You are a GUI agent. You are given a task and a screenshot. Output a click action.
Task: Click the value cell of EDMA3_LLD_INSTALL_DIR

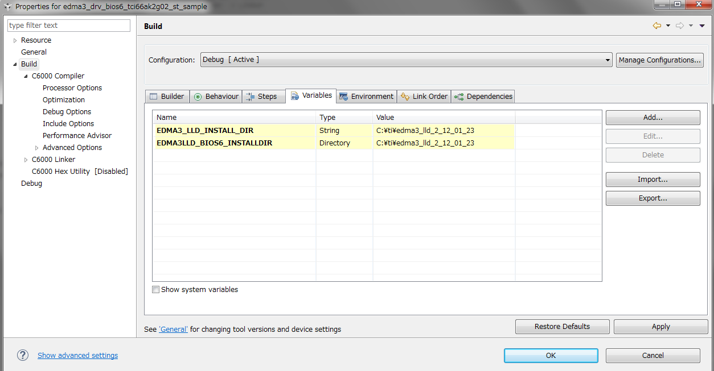tap(444, 131)
